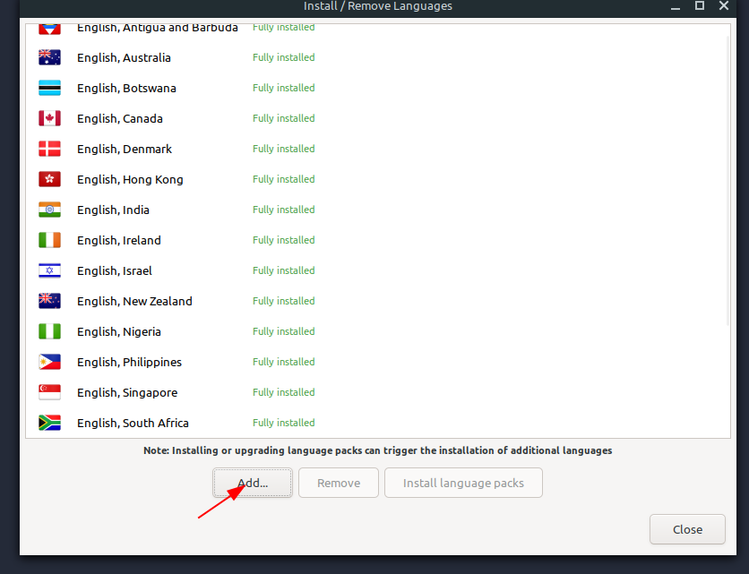749x574 pixels.
Task: Click the South Africa flag icon
Action: point(49,423)
